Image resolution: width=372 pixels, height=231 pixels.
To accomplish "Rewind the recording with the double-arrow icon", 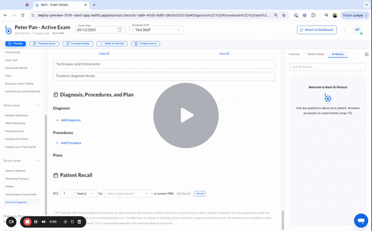I will pyautogui.click(x=44, y=222).
